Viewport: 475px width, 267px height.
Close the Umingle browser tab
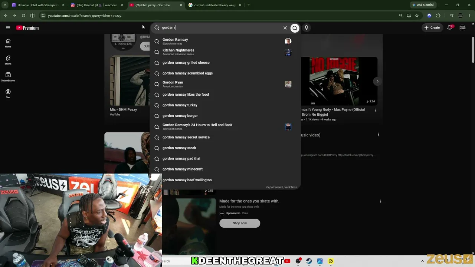point(63,5)
